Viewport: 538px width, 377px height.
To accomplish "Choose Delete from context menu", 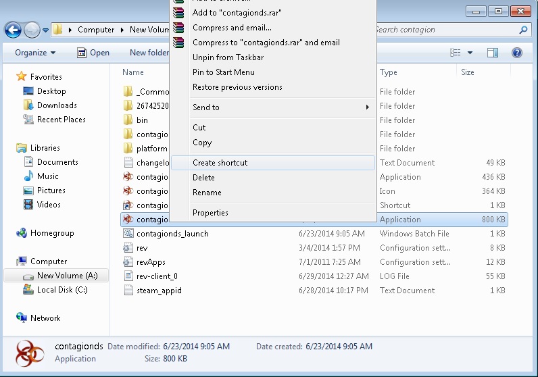I will (273, 177).
